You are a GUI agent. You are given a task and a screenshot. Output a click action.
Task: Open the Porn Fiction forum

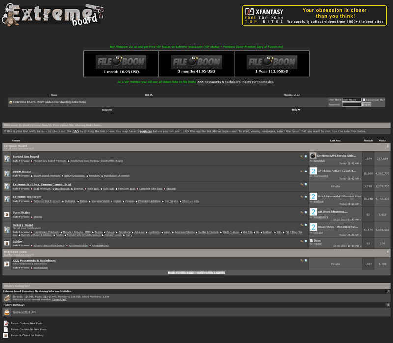click(x=22, y=212)
